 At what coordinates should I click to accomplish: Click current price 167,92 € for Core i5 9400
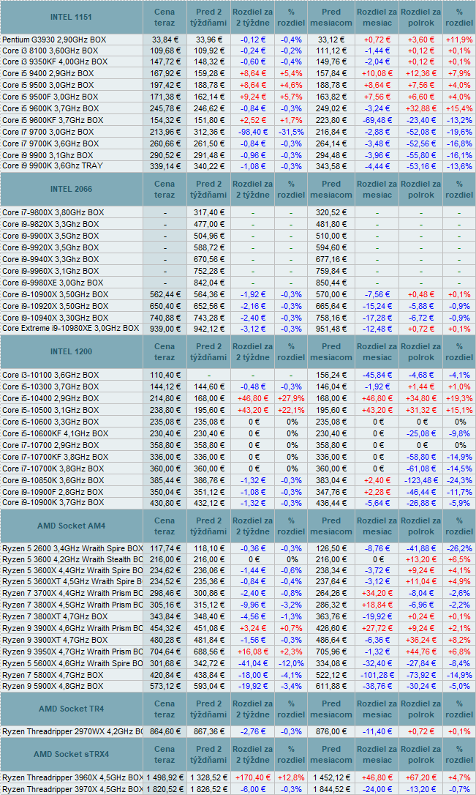click(x=165, y=73)
